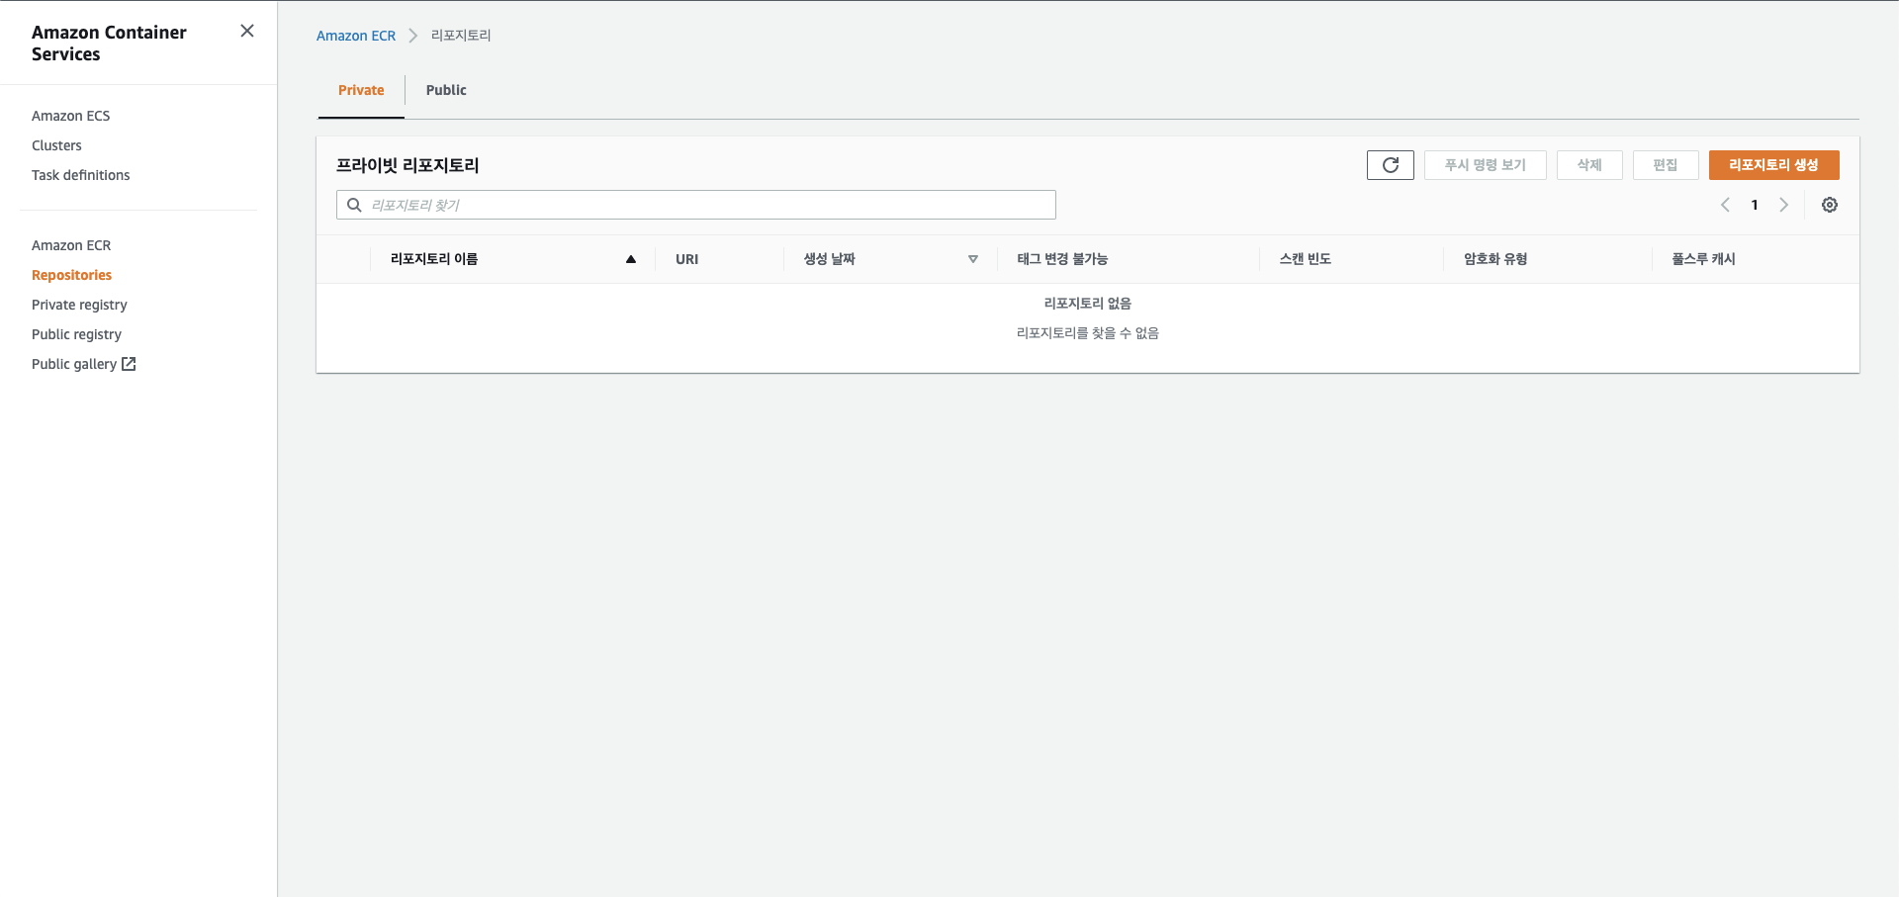Click the URI column header
Image resolution: width=1899 pixels, height=897 pixels.
click(687, 259)
